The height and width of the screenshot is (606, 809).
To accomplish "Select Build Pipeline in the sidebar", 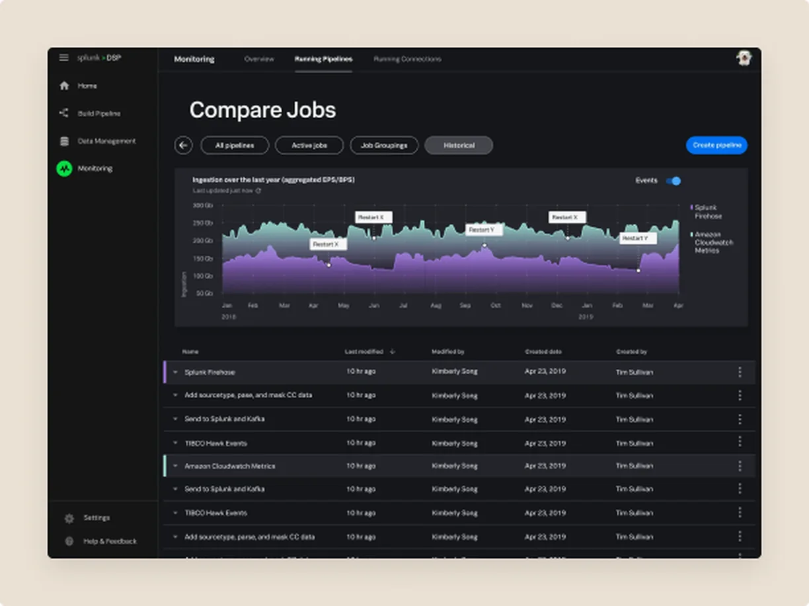I will 99,114.
